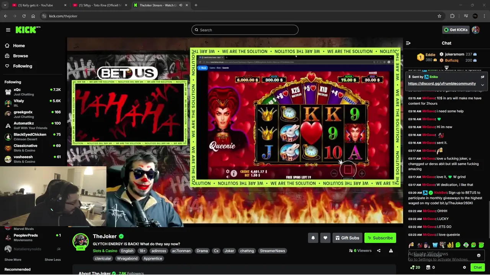Screen dimensions: 490x275
Task: Open Vitaly channel in Following list
Action: click(33, 103)
